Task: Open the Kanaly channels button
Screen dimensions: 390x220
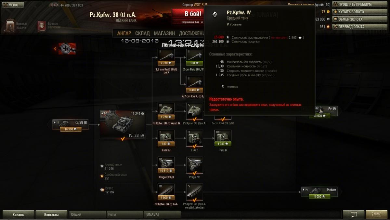Action: pos(18,214)
